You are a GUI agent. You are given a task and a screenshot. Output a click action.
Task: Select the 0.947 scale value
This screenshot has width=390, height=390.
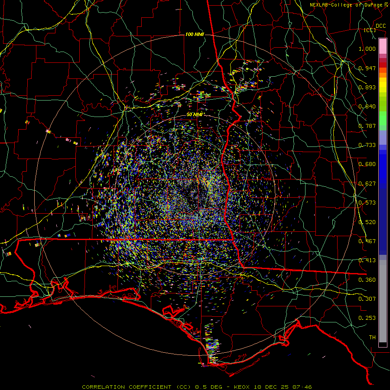click(x=367, y=68)
